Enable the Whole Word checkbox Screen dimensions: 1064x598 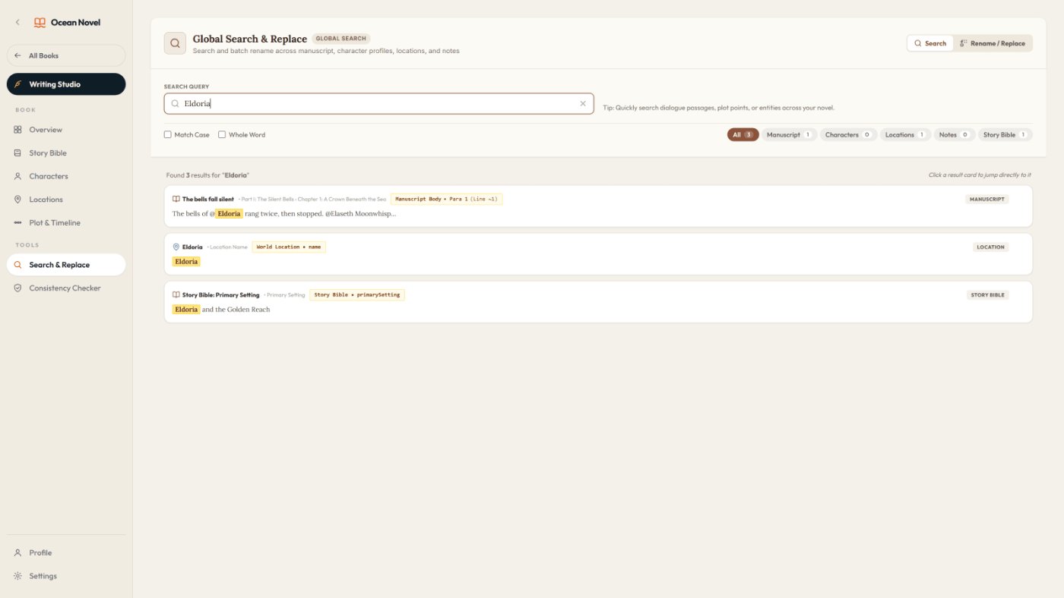point(222,135)
